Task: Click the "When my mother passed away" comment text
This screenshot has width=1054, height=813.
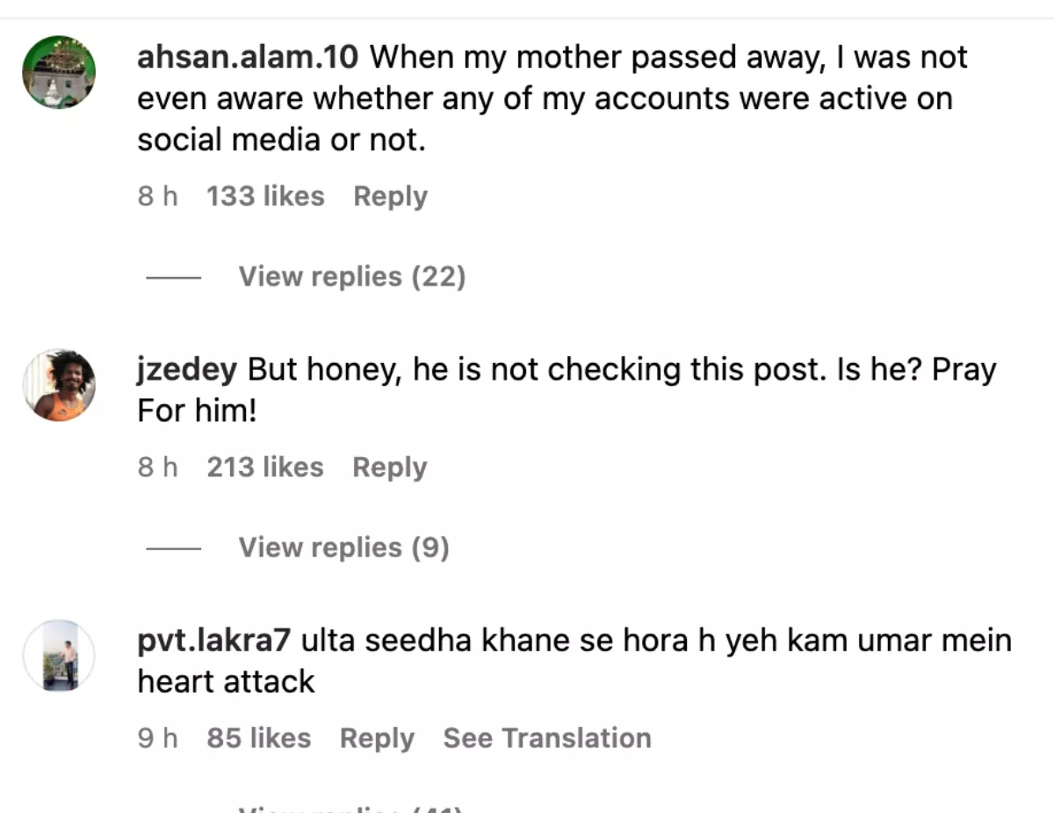Action: (x=545, y=98)
